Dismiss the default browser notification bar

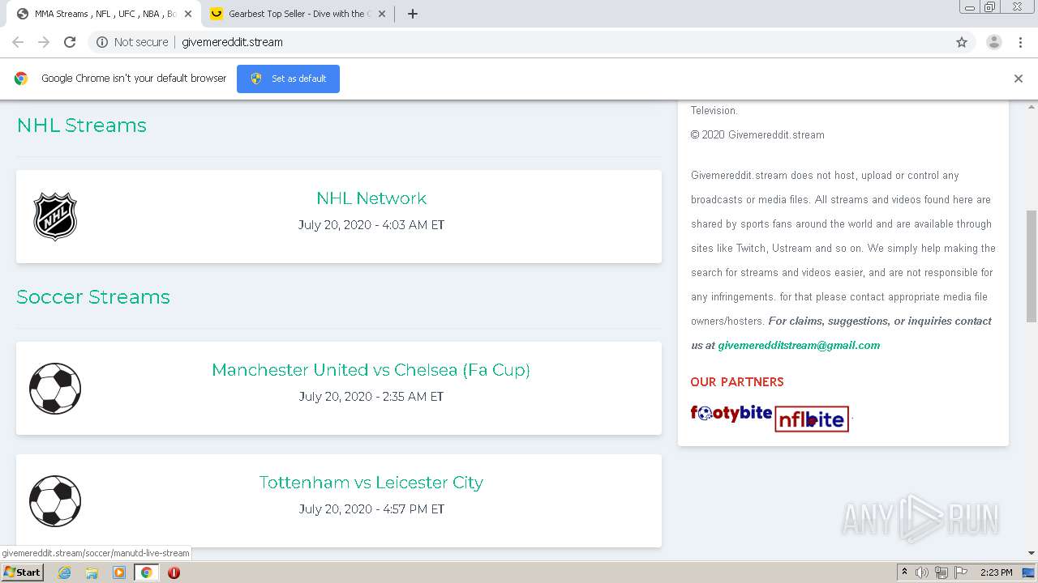(x=1019, y=79)
